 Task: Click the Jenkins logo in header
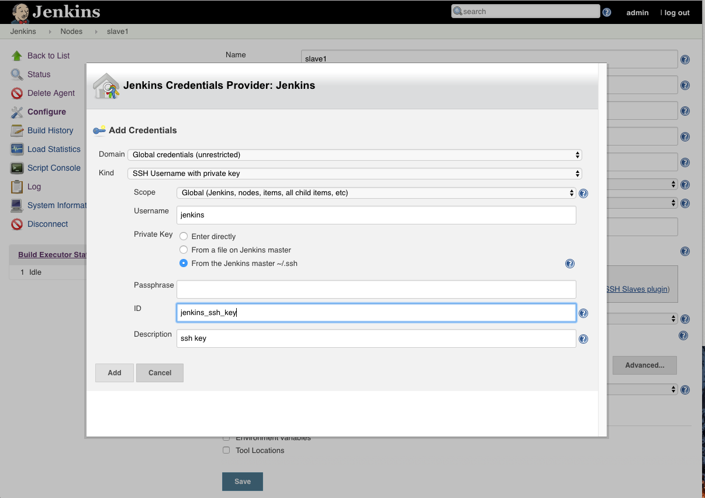(56, 12)
